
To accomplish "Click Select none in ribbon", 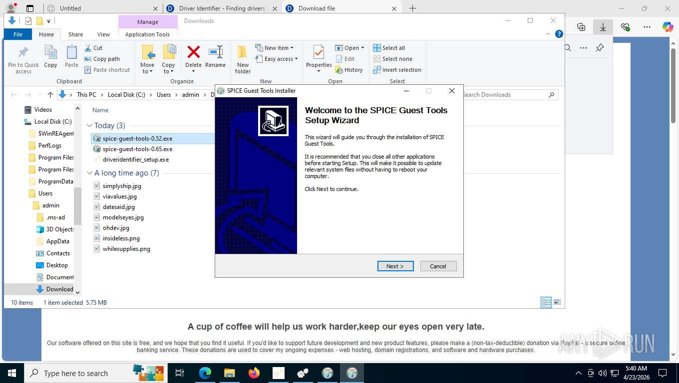I will click(x=393, y=59).
